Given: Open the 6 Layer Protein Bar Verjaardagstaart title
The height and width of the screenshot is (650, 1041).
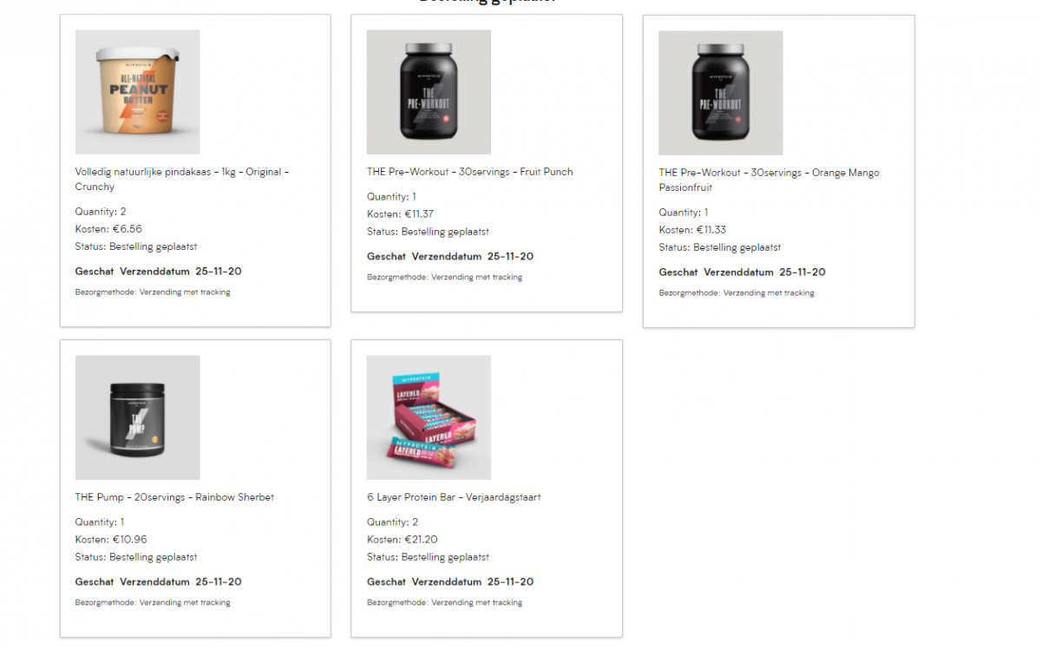Looking at the screenshot, I should click(454, 497).
